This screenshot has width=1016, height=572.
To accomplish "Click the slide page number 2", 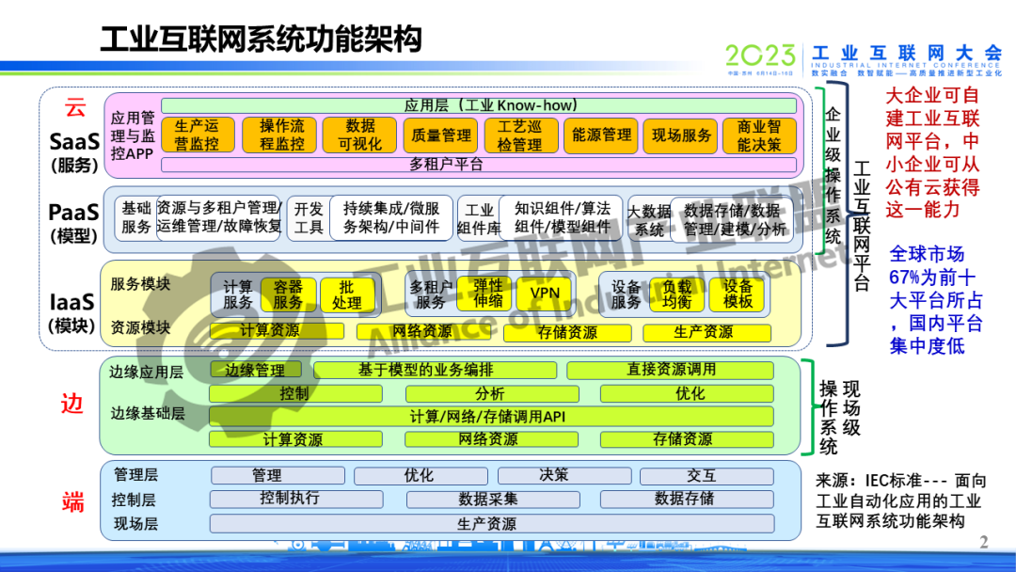I will [984, 542].
